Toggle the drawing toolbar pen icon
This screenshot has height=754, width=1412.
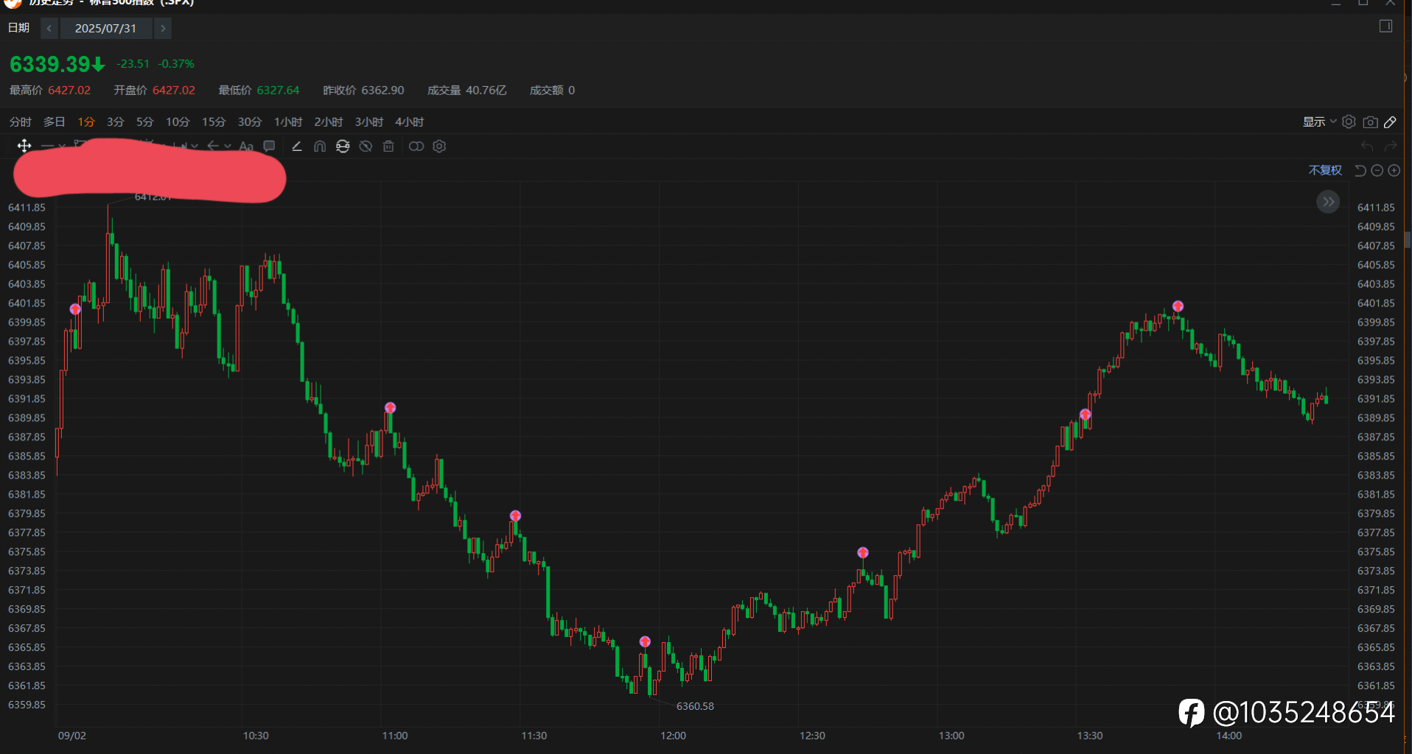[x=1390, y=122]
